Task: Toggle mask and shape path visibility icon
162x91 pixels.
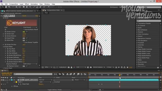Action: [x=57, y=67]
